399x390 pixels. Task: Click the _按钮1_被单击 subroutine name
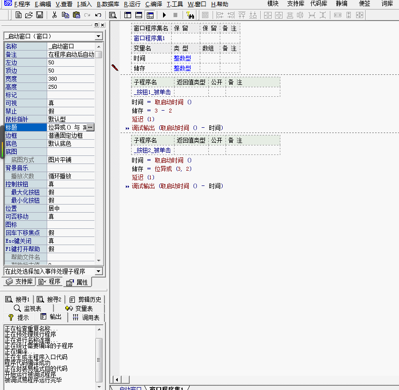coord(152,92)
